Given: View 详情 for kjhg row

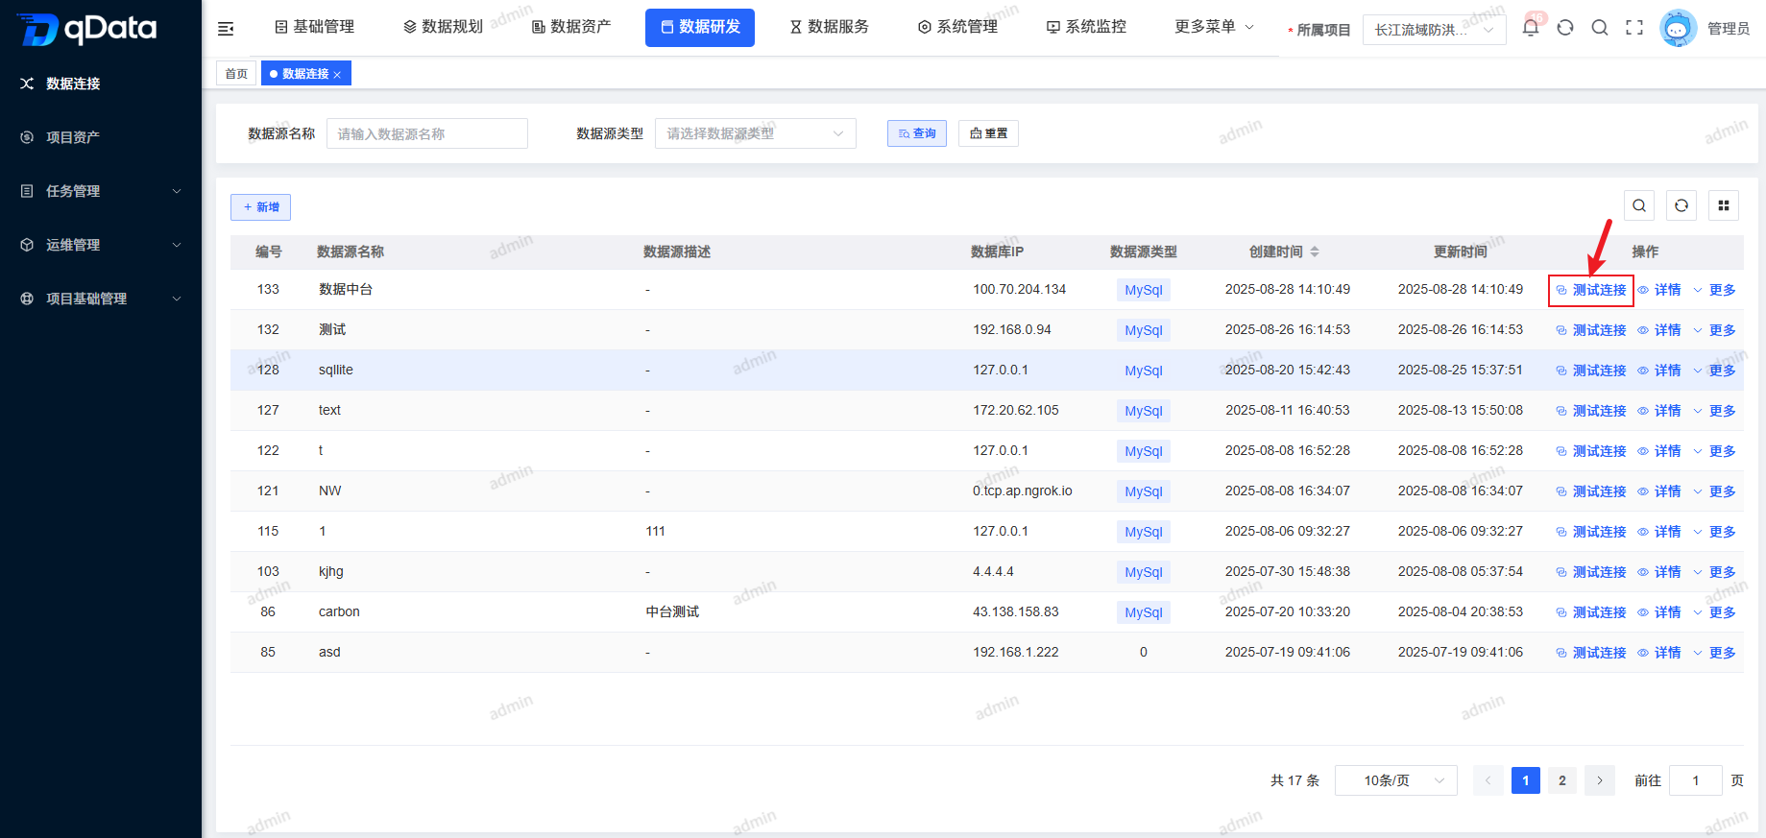Looking at the screenshot, I should [1659, 572].
